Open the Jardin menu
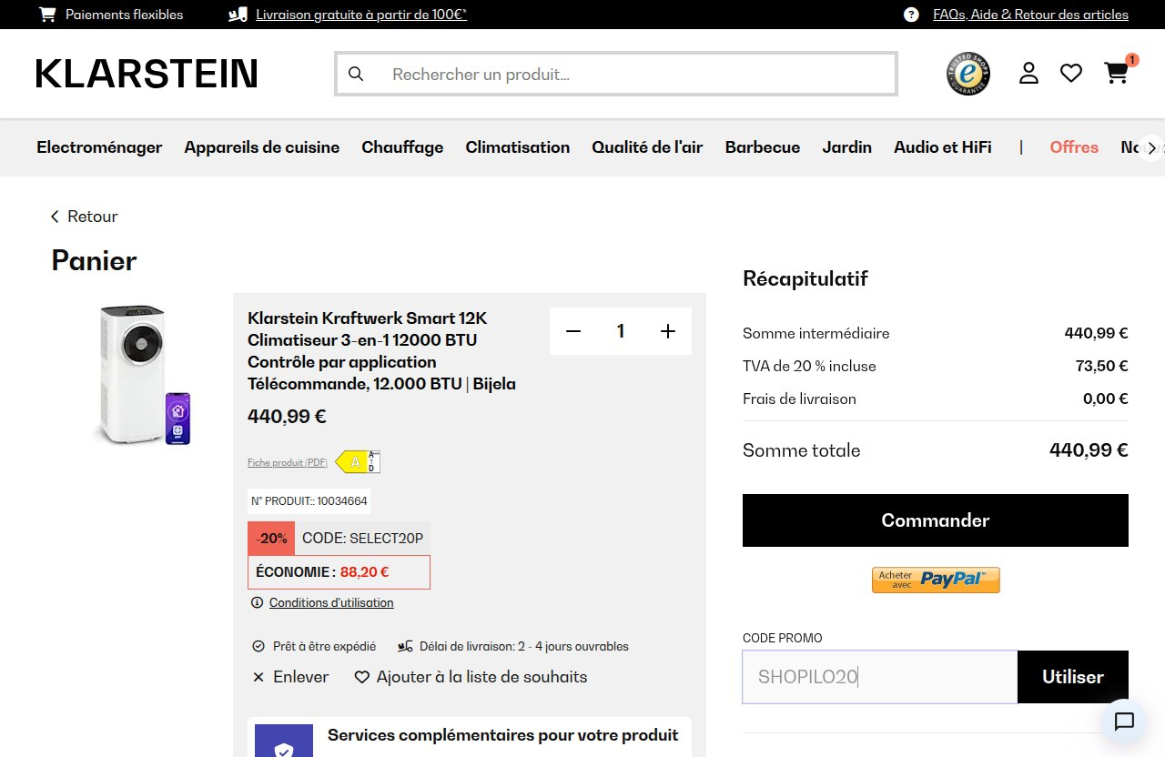This screenshot has width=1165, height=757. click(847, 147)
